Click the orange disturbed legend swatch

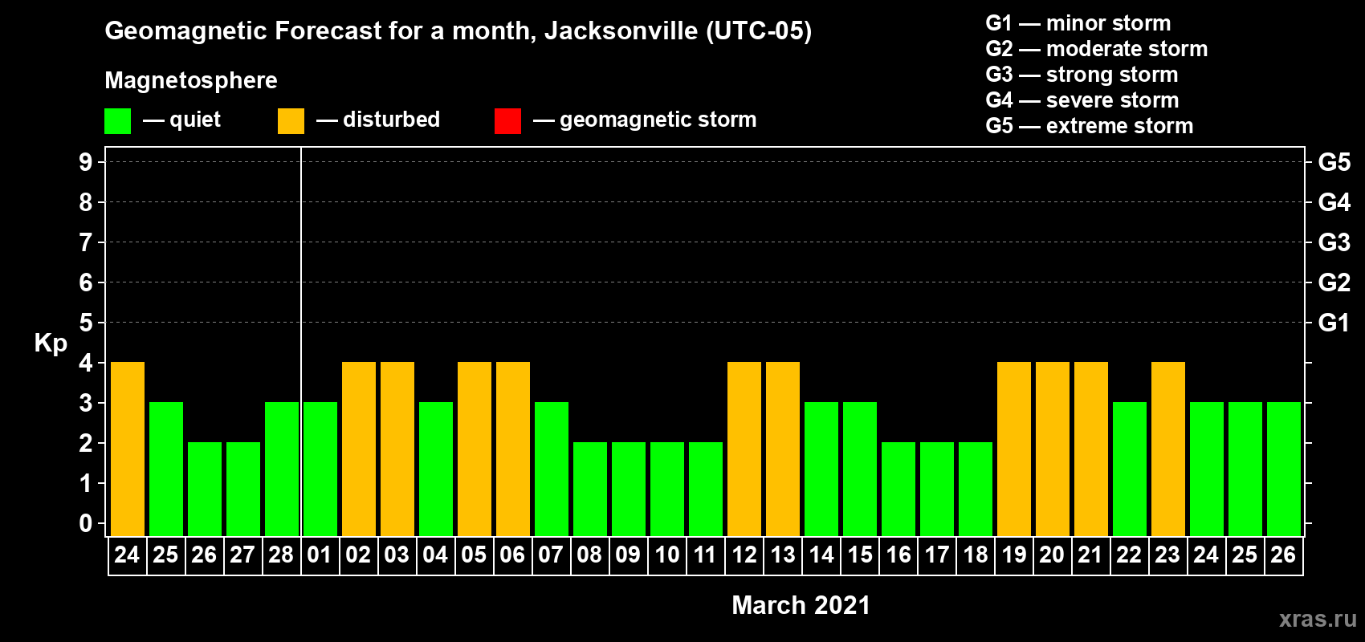point(291,121)
